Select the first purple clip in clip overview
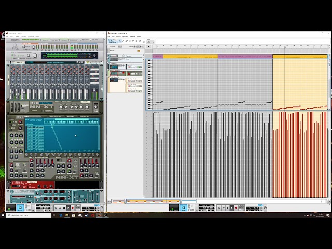Screen dimensions: 332x249 click(x=158, y=57)
